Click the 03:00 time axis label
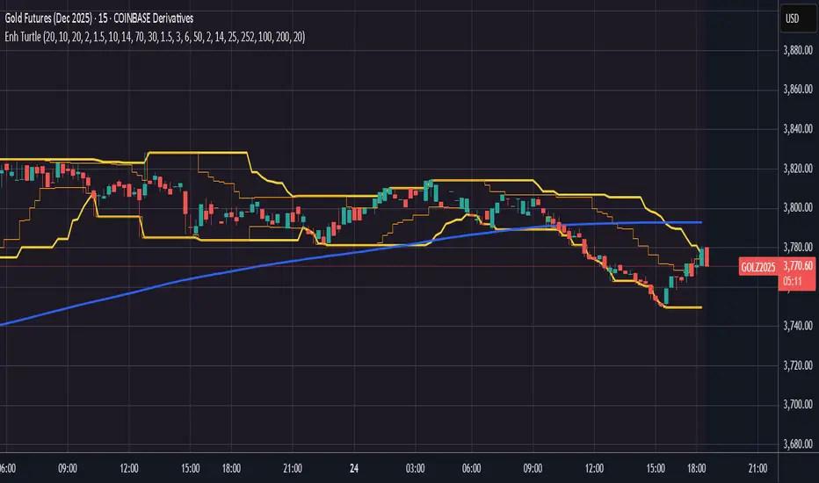 pyautogui.click(x=416, y=468)
